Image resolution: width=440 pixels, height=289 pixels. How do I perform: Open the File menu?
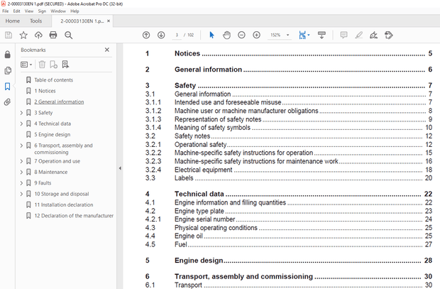coord(6,11)
